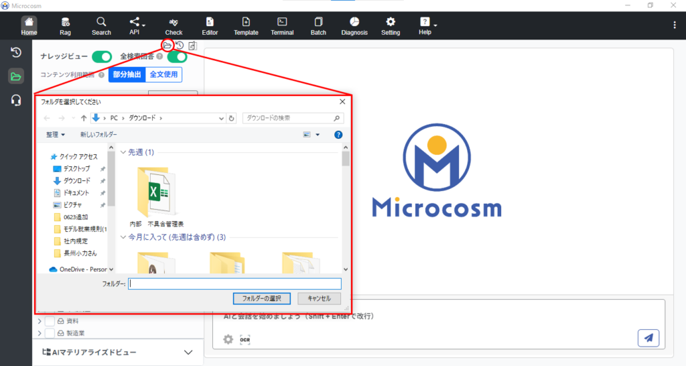Image resolution: width=686 pixels, height=366 pixels.
Task: Expand the 製造業 tree node
Action: click(40, 333)
